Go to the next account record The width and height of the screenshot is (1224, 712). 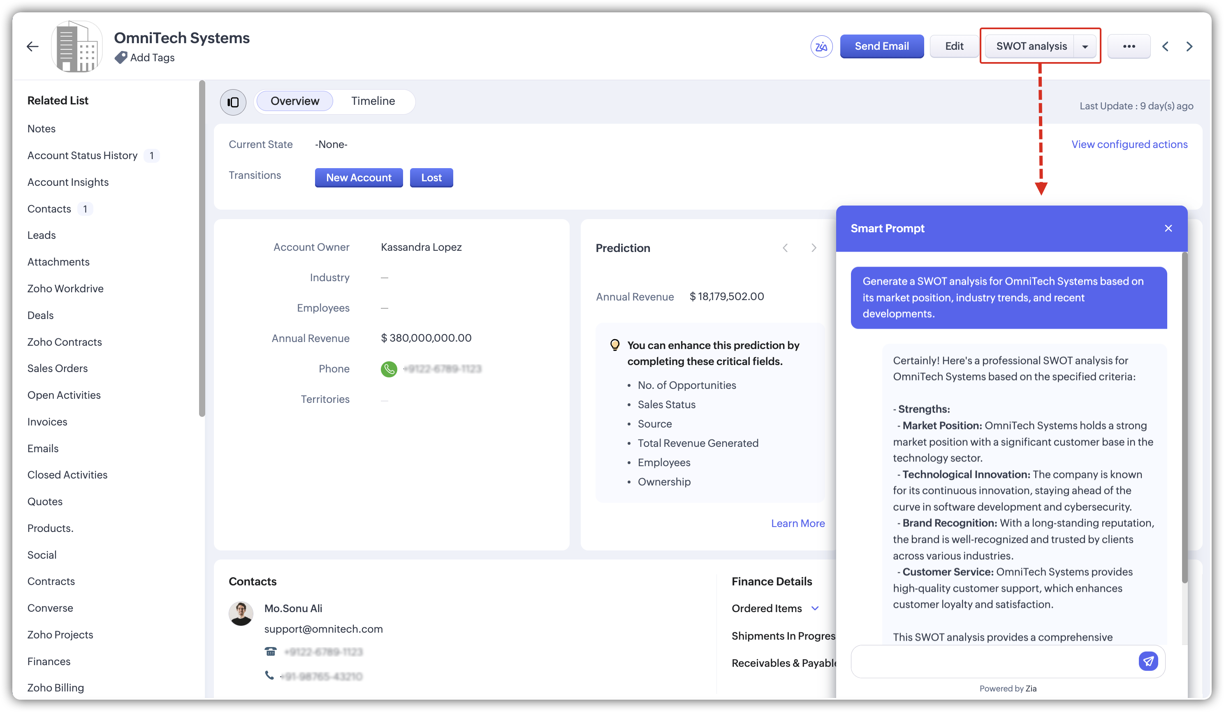click(x=1189, y=46)
